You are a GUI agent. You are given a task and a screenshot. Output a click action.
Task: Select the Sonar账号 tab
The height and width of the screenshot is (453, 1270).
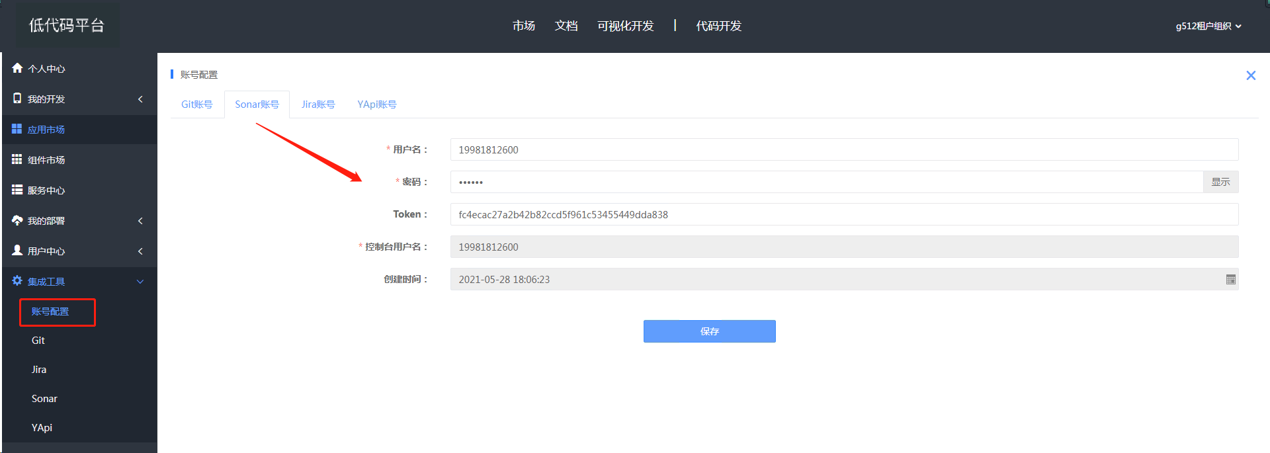point(257,104)
